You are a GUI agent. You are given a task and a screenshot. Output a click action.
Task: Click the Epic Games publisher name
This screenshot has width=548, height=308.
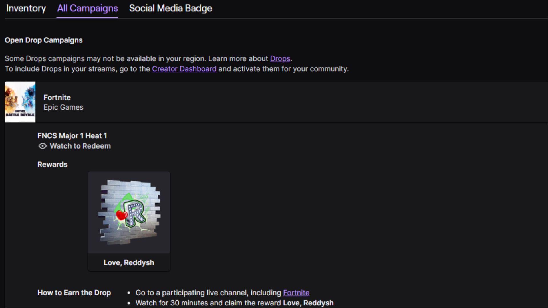(x=63, y=107)
